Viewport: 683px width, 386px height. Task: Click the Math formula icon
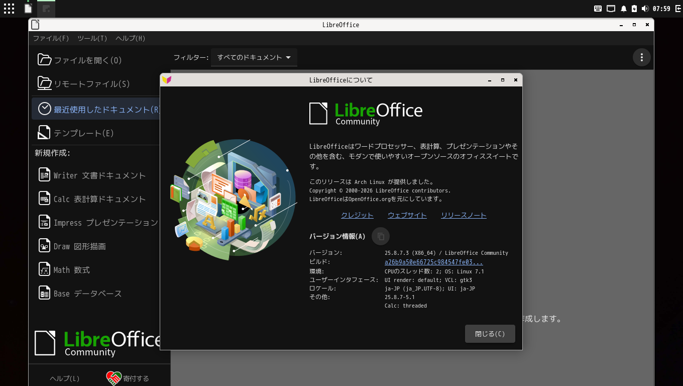(x=45, y=269)
